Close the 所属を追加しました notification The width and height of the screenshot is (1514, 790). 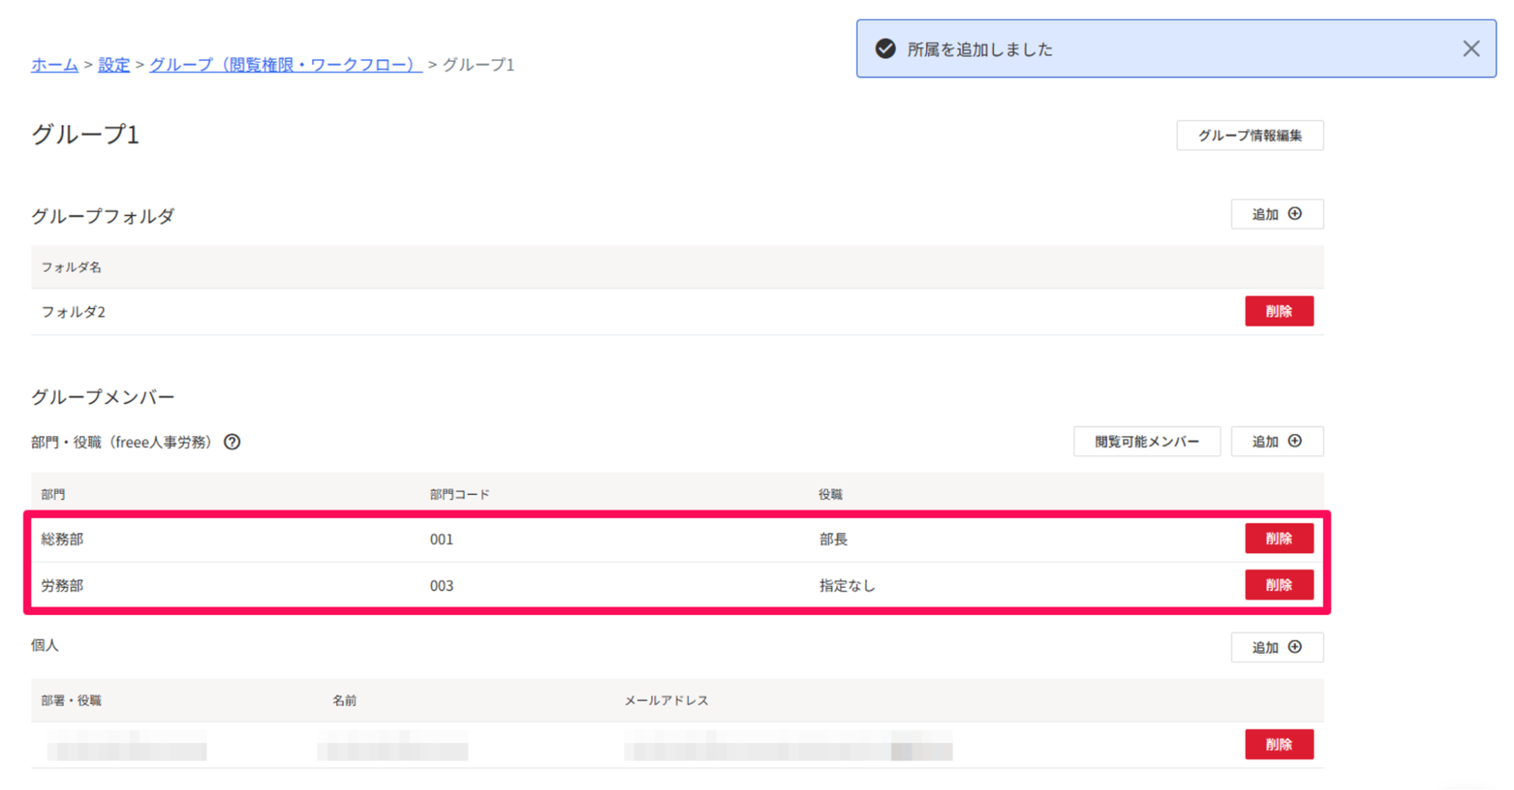[x=1470, y=49]
